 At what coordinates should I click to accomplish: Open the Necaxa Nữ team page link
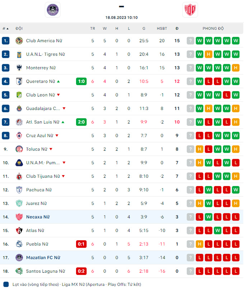[38, 217]
